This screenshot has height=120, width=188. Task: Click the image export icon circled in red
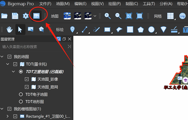[x=37, y=16]
